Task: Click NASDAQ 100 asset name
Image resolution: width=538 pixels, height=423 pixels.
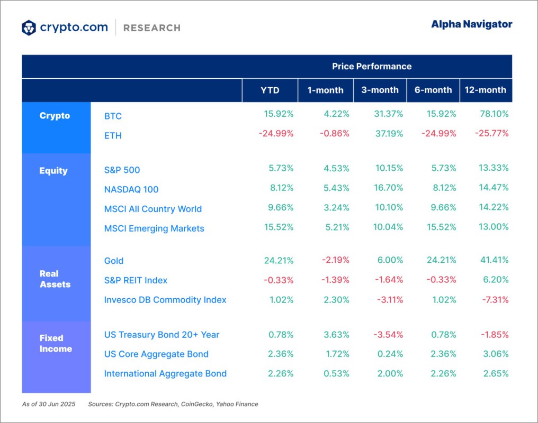Action: click(x=131, y=189)
